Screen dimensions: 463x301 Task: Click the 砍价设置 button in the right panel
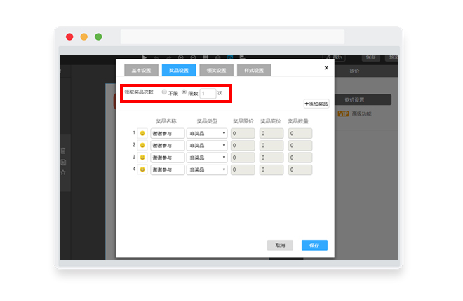coord(363,100)
